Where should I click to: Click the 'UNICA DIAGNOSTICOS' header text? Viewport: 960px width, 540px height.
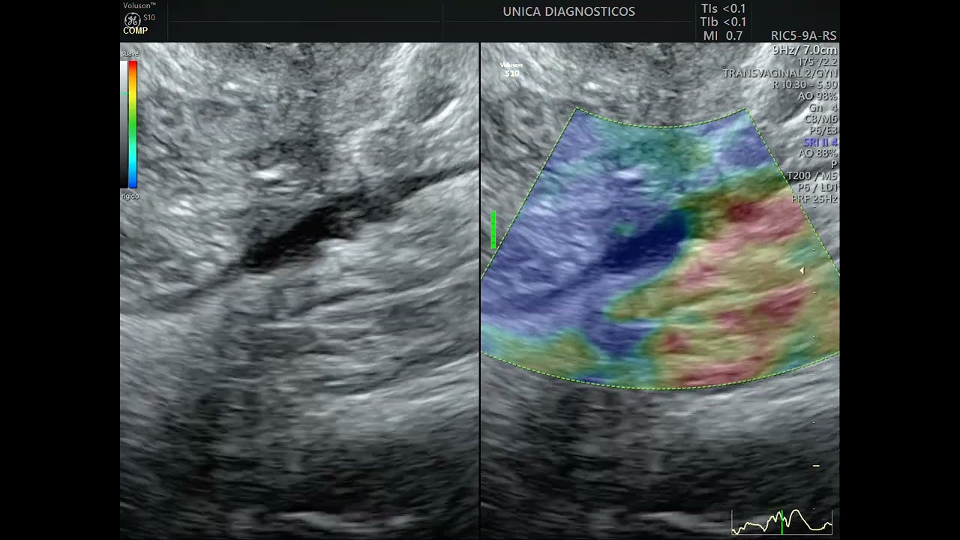[x=568, y=11]
